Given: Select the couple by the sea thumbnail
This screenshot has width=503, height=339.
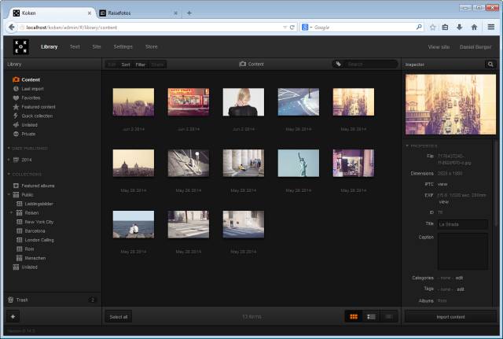Looking at the screenshot, I should click(x=134, y=224).
